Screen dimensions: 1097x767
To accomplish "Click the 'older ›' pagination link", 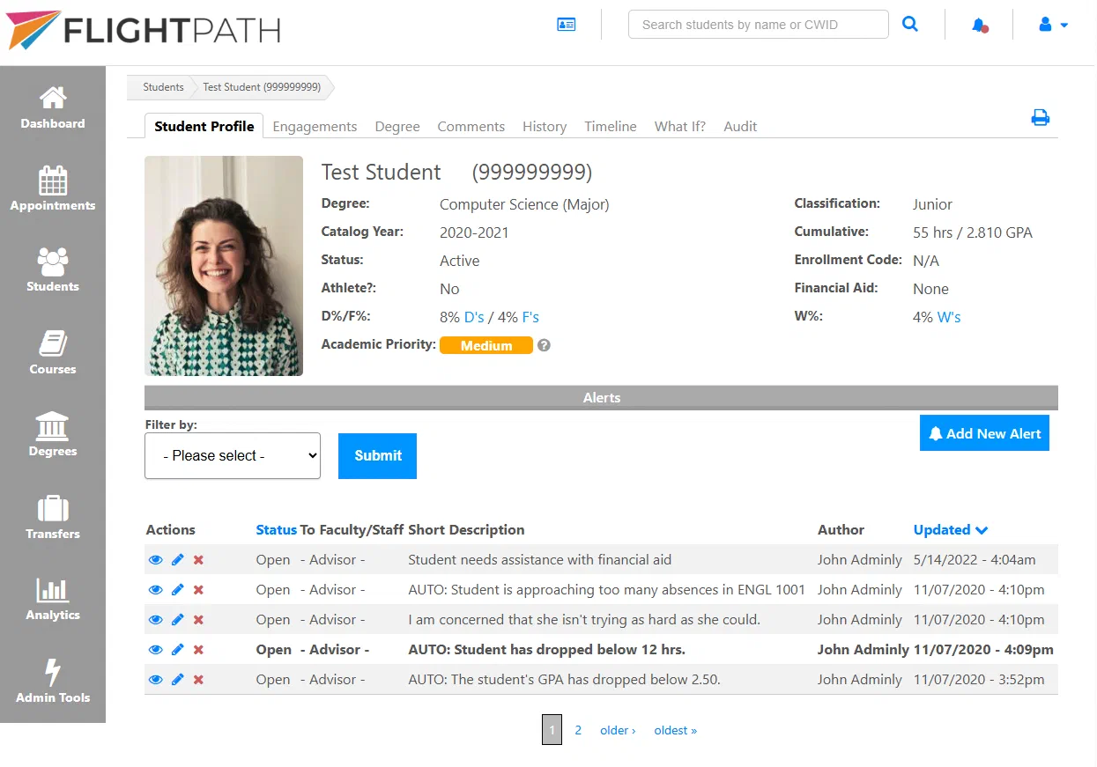I will [618, 730].
